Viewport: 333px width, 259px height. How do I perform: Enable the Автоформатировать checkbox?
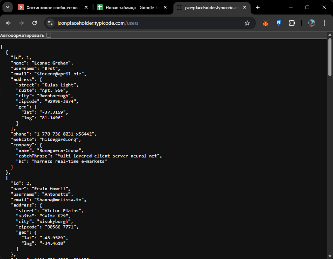click(x=48, y=36)
